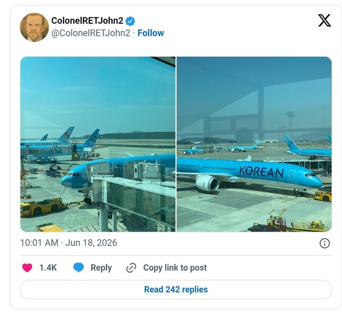Open the @ColonelRETJohn2 handle link

point(90,33)
